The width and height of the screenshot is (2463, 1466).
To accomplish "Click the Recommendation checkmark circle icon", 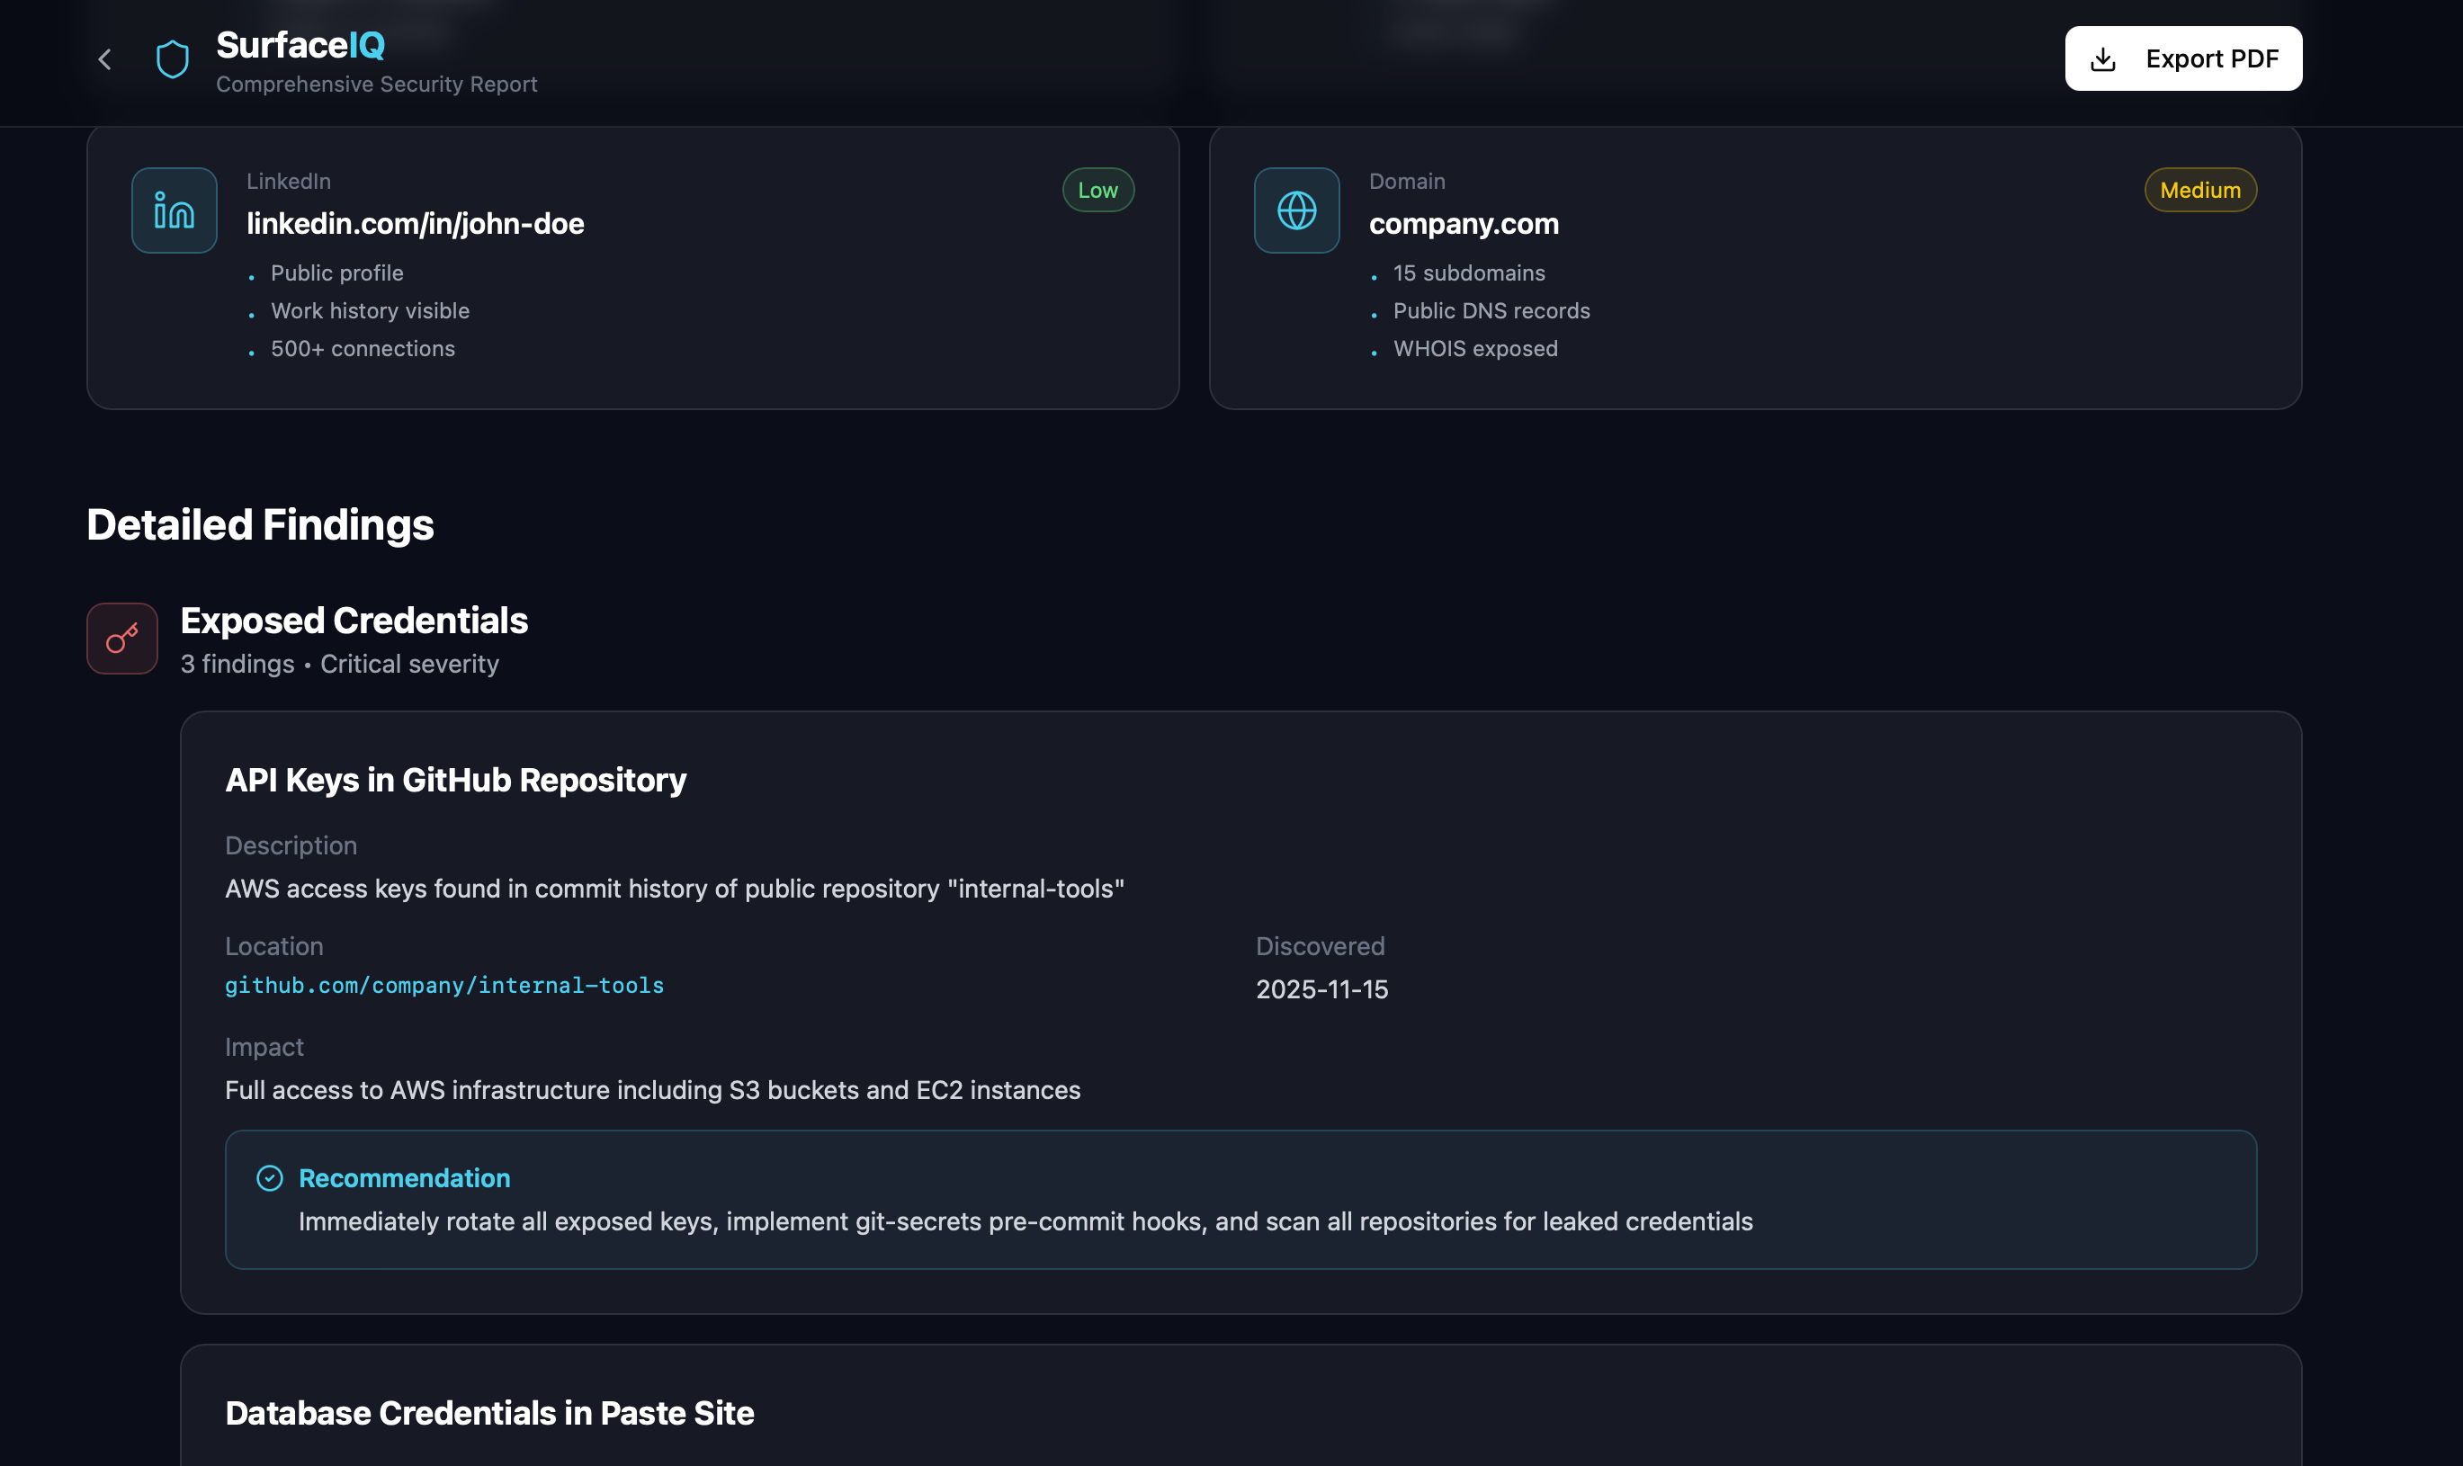I will point(270,1177).
